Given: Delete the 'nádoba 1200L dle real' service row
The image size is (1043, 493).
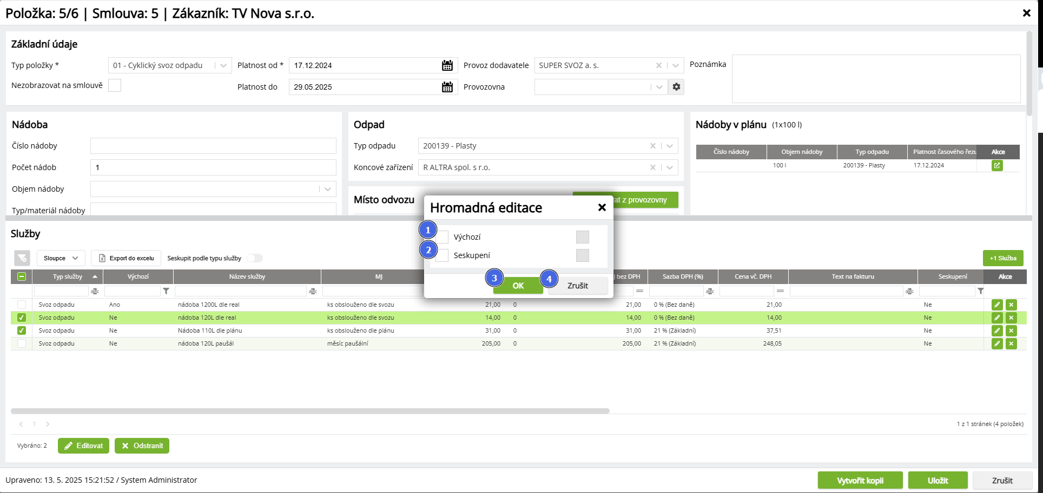Looking at the screenshot, I should coord(1011,305).
